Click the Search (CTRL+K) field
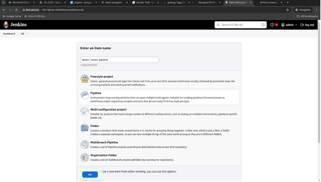 (241, 25)
